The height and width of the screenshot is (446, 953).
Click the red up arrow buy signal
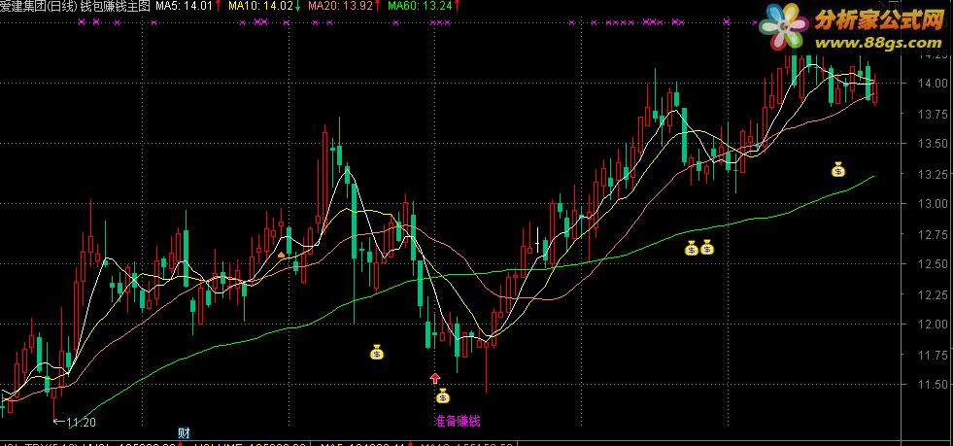click(x=435, y=378)
